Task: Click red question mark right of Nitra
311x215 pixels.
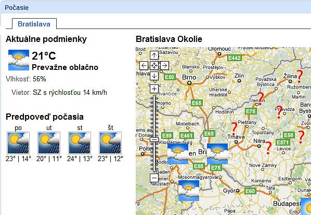Action: click(268, 148)
